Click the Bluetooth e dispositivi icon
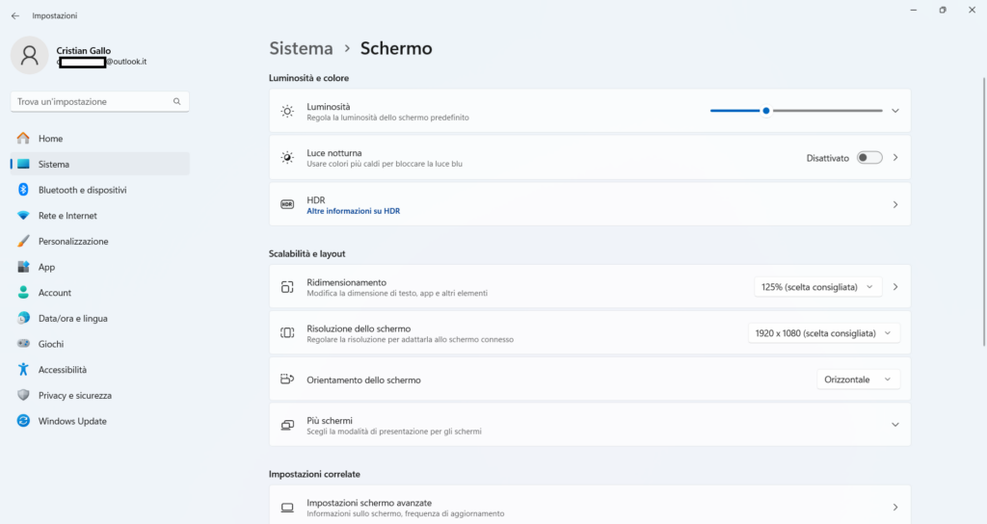 23,190
